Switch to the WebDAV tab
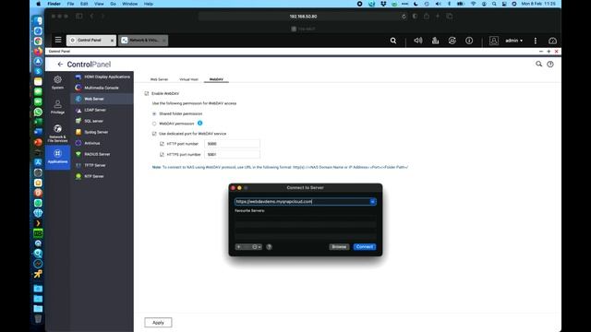The width and height of the screenshot is (591, 332). [216, 79]
